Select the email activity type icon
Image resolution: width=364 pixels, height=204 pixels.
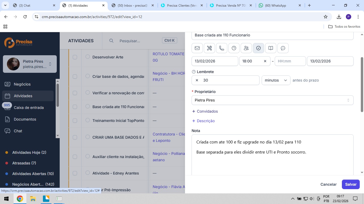(197, 48)
